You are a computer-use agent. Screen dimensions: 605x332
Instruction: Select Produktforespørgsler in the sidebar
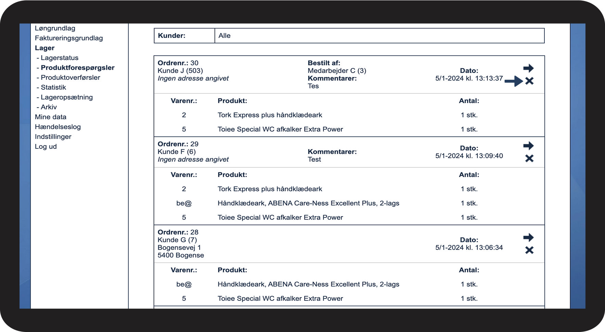tap(78, 68)
